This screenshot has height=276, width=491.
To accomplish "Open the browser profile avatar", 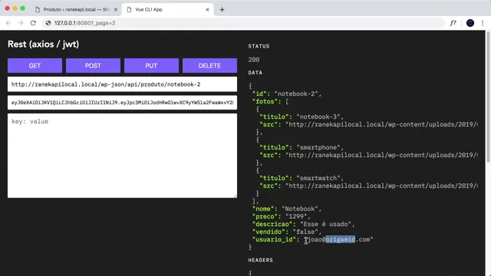I will 470,23.
